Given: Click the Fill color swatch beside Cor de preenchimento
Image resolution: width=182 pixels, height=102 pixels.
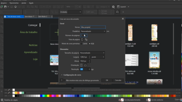Looking at the screenshot, I should point(122,100).
